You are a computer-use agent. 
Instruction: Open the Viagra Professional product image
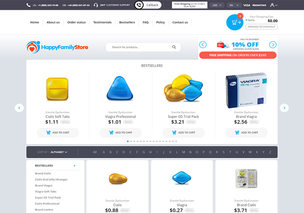tap(120, 89)
